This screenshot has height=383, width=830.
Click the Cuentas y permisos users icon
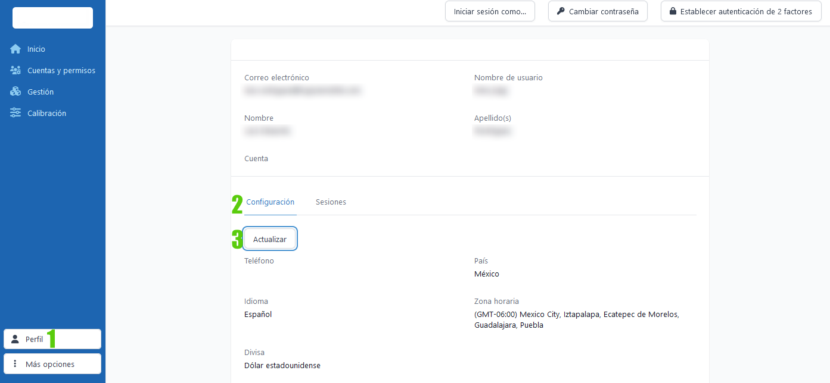15,70
